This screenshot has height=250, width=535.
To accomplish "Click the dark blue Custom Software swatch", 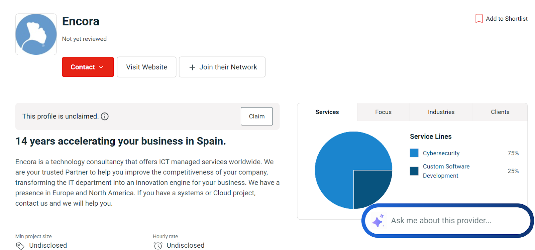I will coord(414,171).
